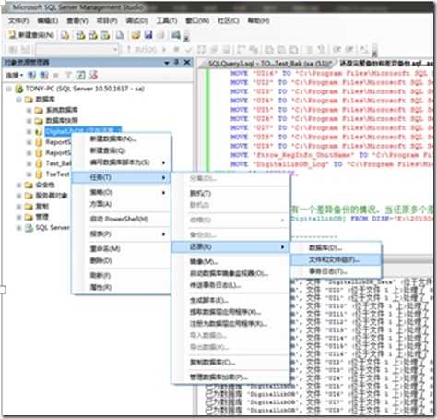This screenshot has height=419, width=437.
Task: Choose 事务日志(T) in the restore submenu
Action: 336,271
